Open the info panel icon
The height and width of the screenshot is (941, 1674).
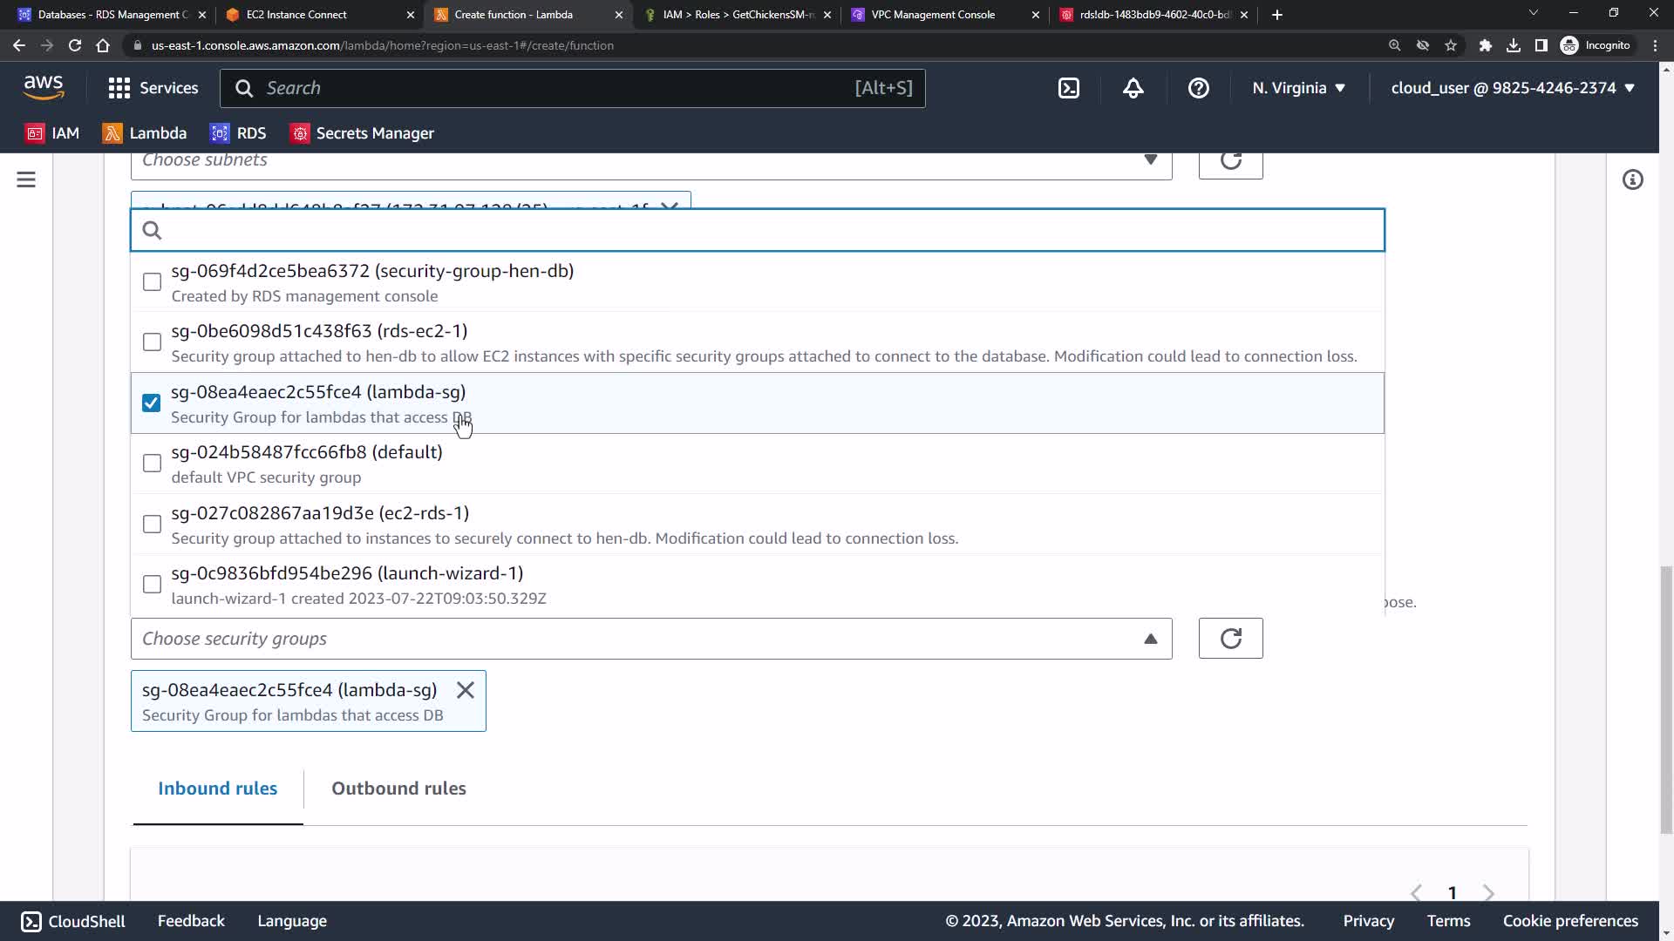[1632, 179]
